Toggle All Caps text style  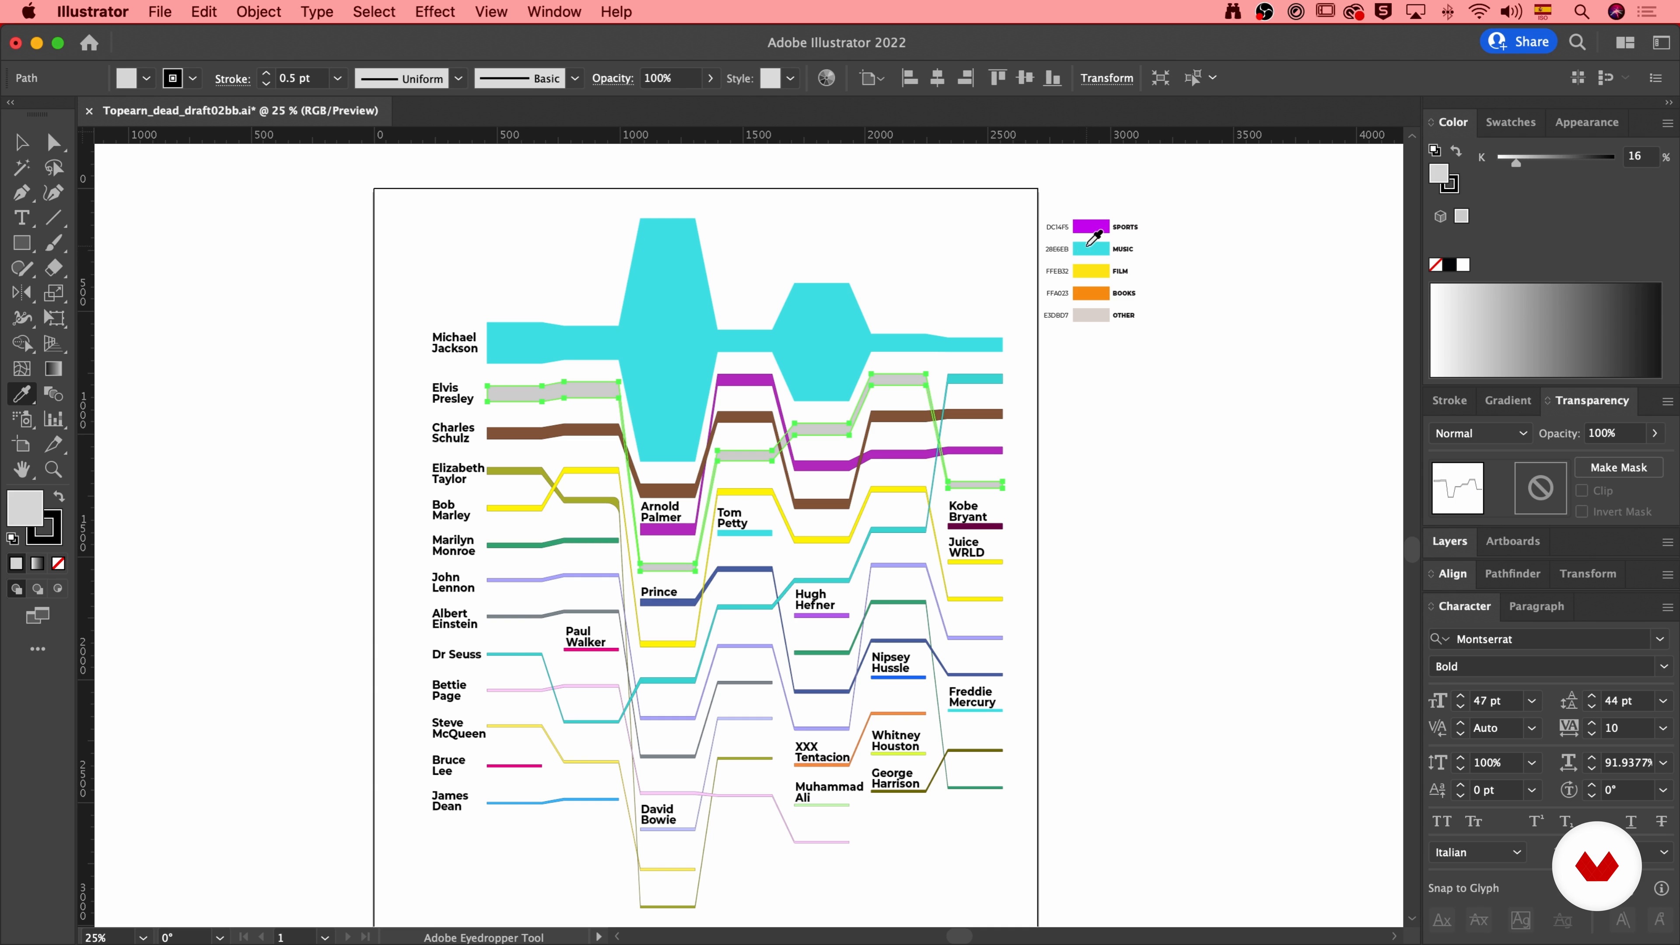(x=1441, y=822)
